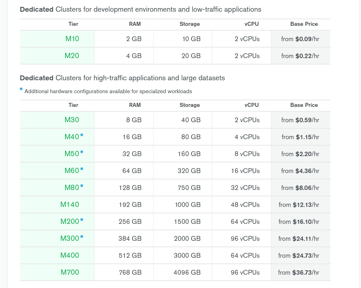Choose the M700 tier link
Image resolution: width=361 pixels, height=288 pixels.
[70, 273]
